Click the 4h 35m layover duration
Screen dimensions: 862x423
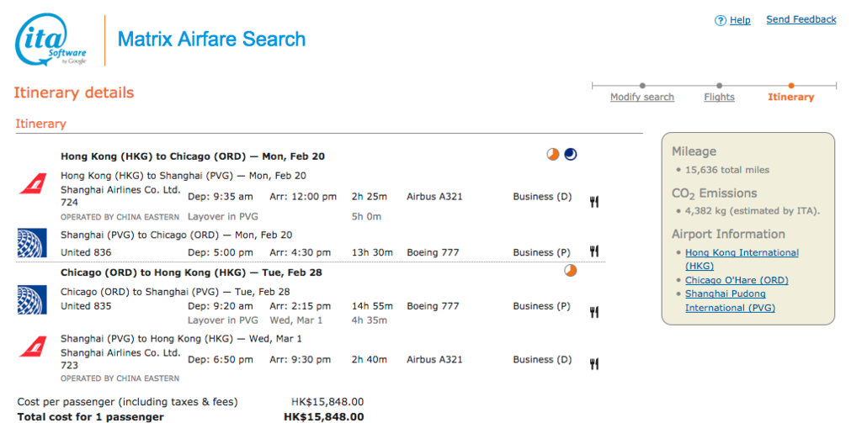tap(370, 320)
